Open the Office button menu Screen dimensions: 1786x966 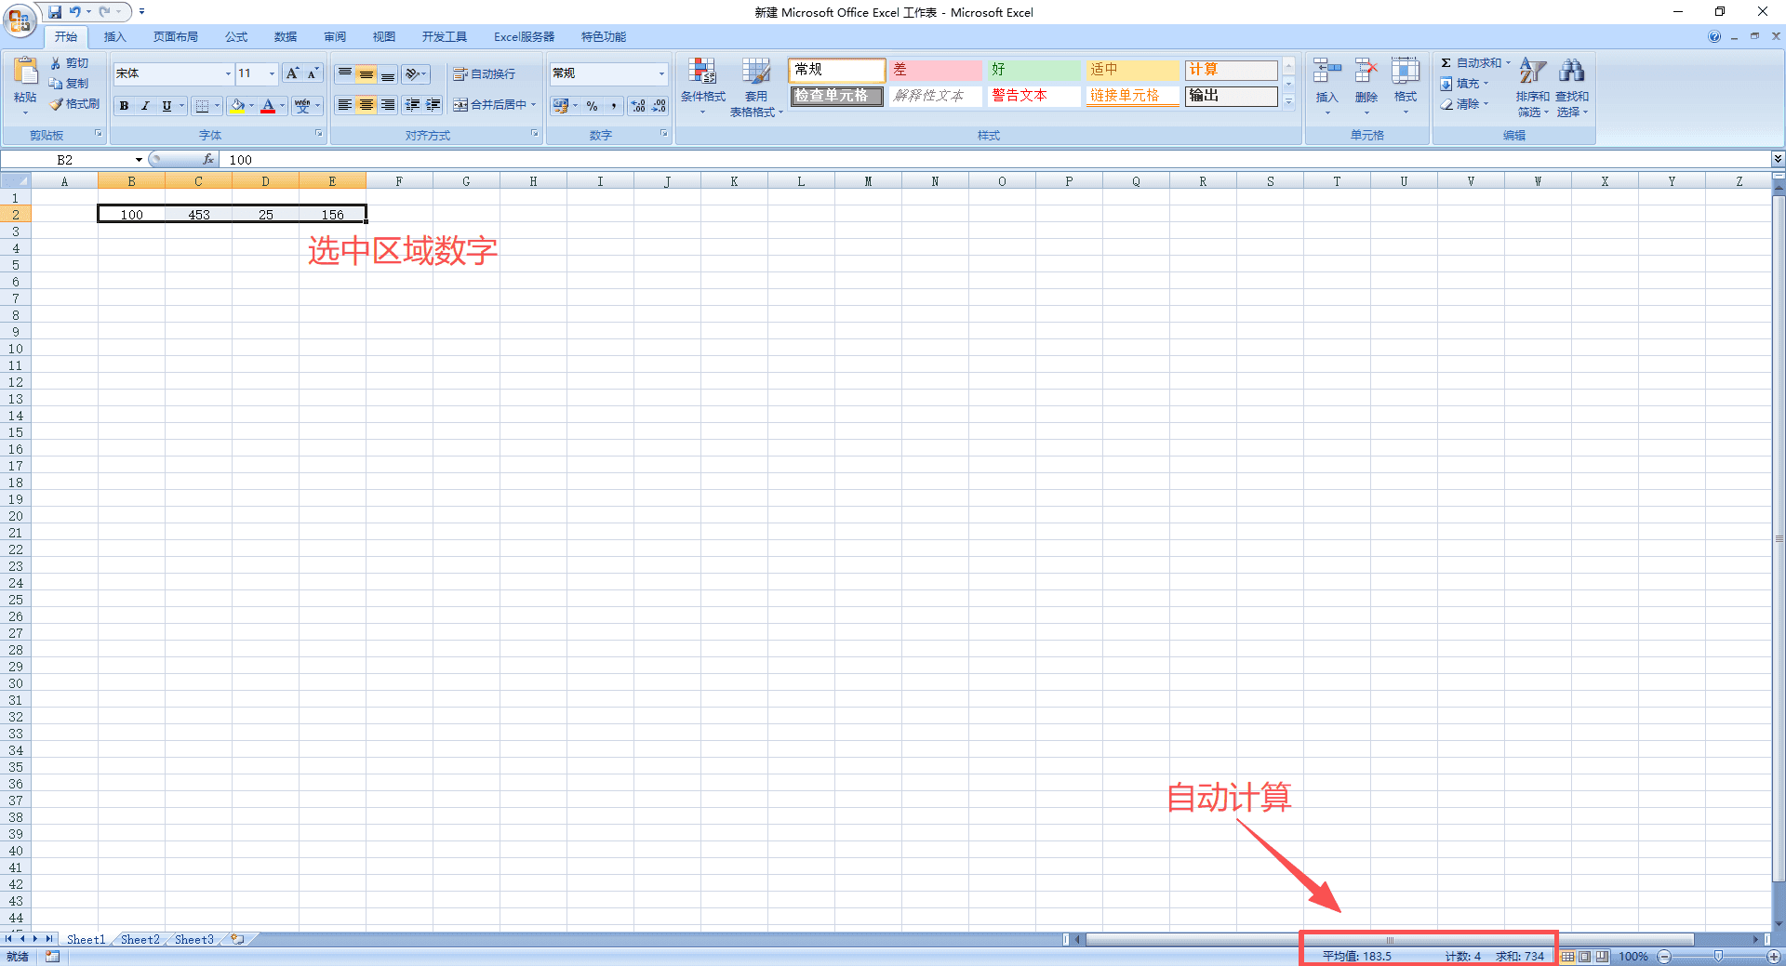coord(19,19)
